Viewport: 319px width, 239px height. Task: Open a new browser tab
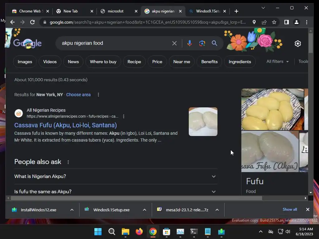236,11
